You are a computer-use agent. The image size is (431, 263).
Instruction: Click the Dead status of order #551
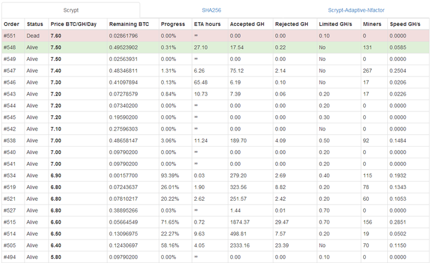33,36
